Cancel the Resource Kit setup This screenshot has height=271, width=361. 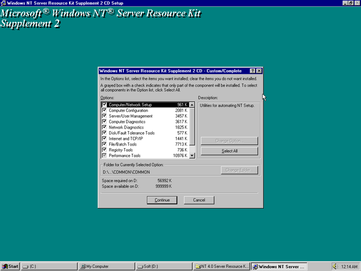[199, 200]
